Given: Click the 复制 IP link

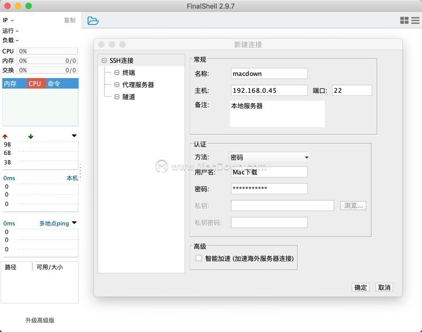Looking at the screenshot, I should tap(70, 20).
